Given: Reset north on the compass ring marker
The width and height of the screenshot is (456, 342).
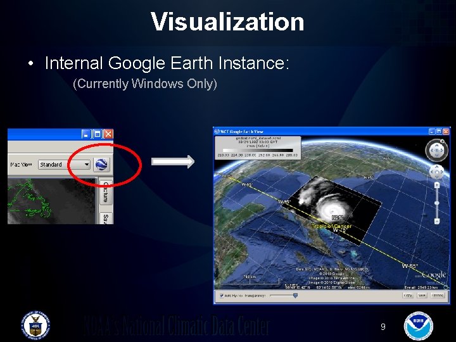Looking at the screenshot, I should coord(442,141).
